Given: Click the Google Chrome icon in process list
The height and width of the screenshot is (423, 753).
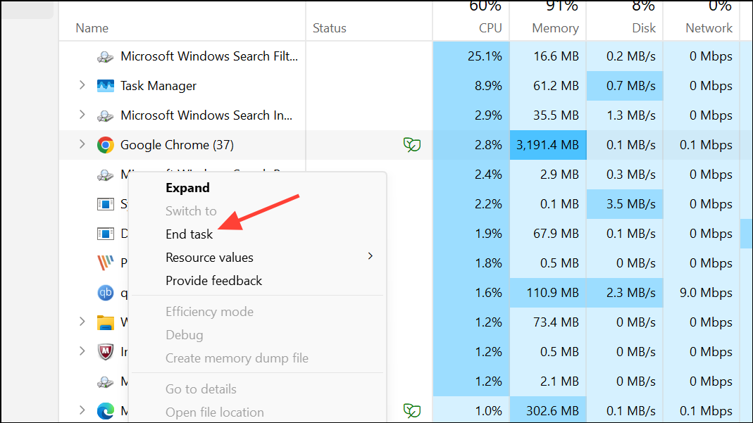Looking at the screenshot, I should click(106, 144).
